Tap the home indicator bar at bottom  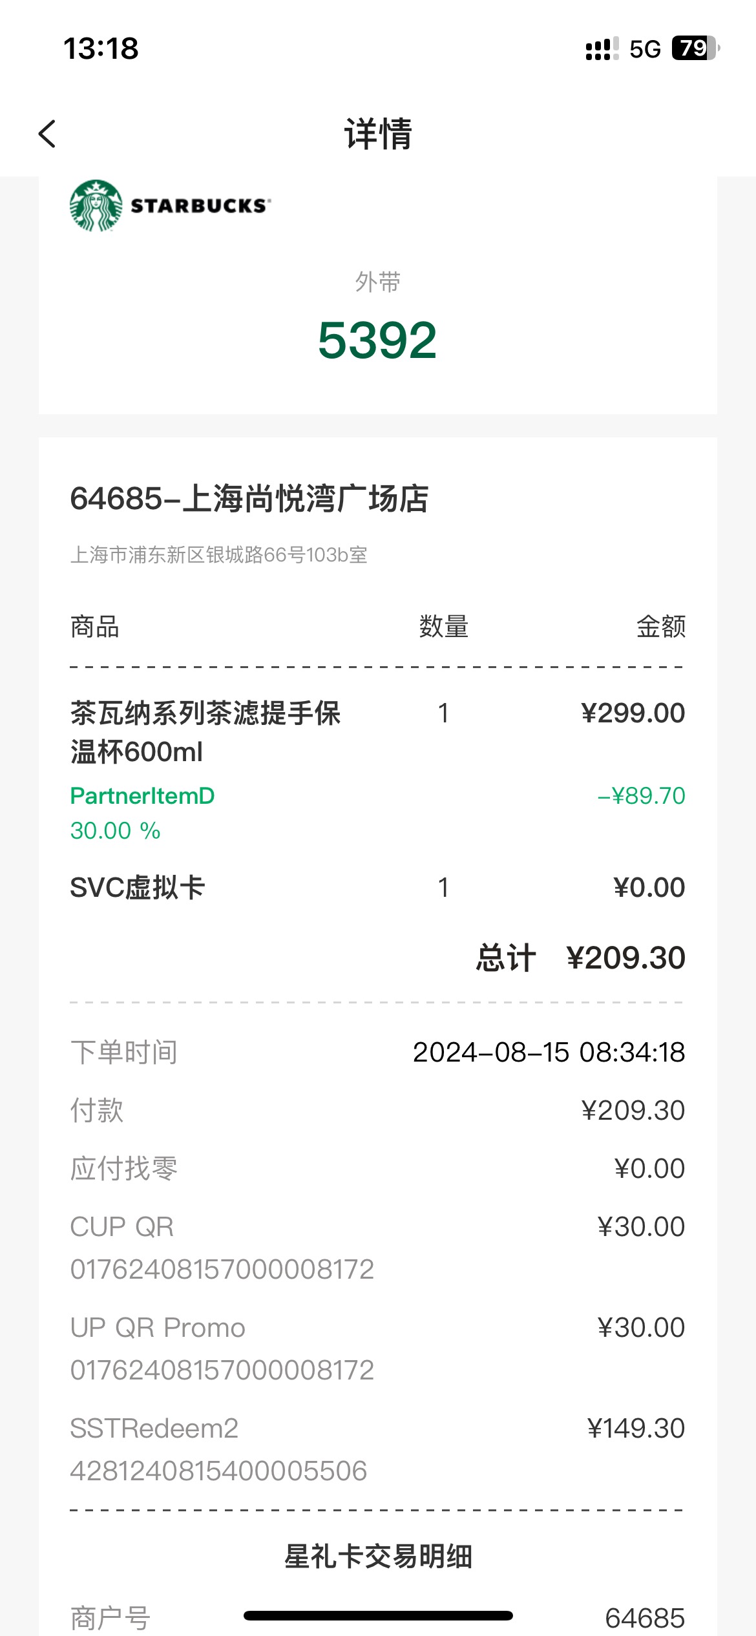click(x=378, y=1615)
